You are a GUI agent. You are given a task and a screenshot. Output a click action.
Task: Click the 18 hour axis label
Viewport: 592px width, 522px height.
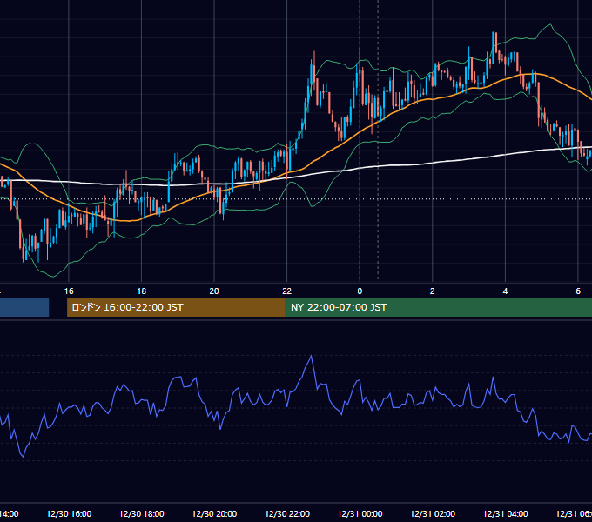tap(141, 291)
